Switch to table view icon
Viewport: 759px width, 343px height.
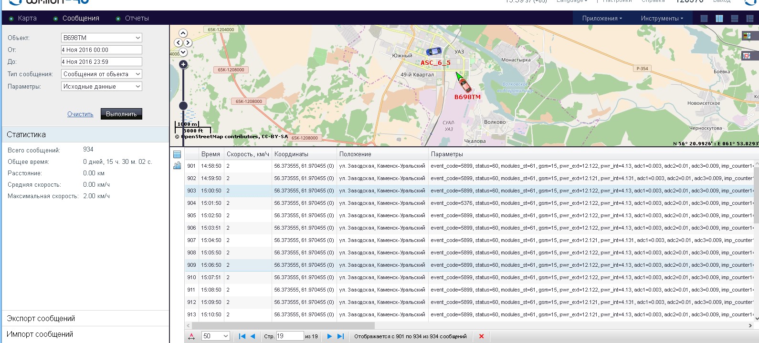(177, 154)
